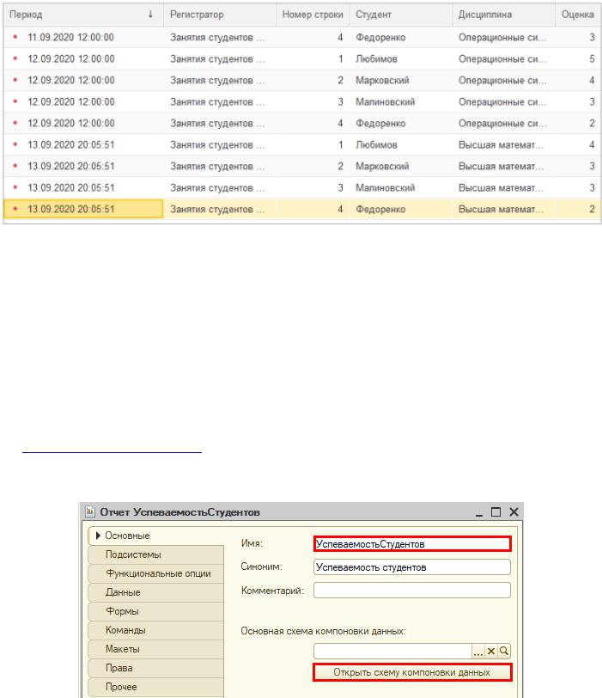Switch to the Макеты tab
The image size is (602, 698).
tap(155, 649)
